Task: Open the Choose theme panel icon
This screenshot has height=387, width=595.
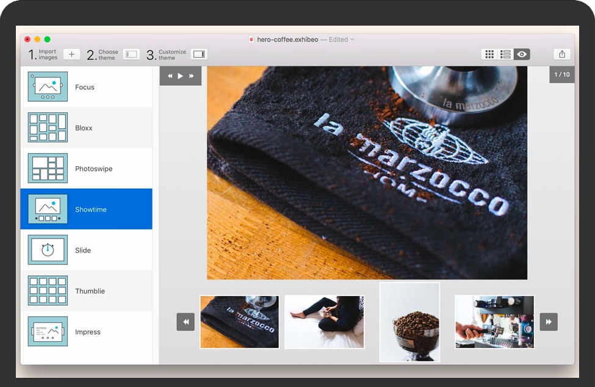Action: click(131, 54)
